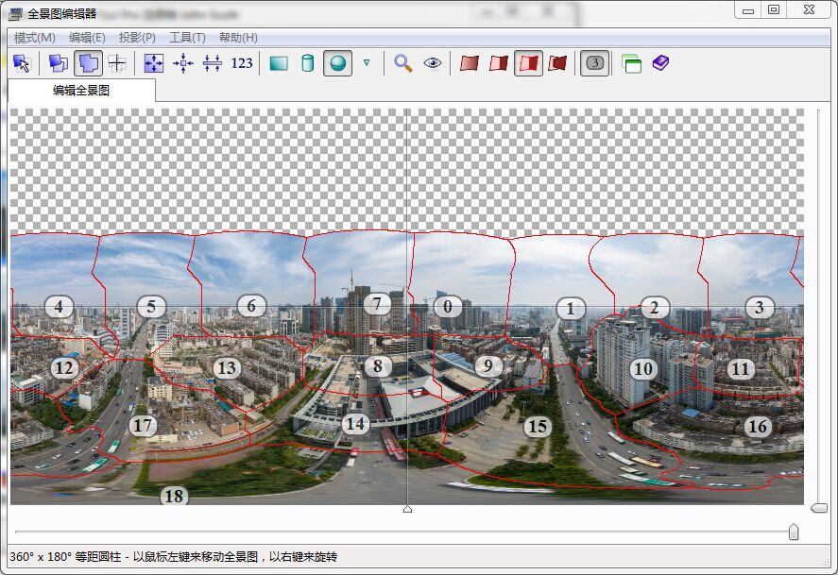Viewport: 838px width, 575px height.
Task: Toggle the image numbers display button
Action: (595, 63)
